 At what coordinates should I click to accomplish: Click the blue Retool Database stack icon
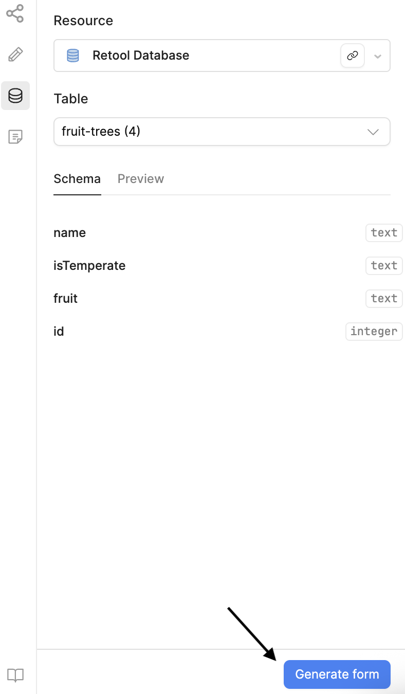[x=73, y=56]
